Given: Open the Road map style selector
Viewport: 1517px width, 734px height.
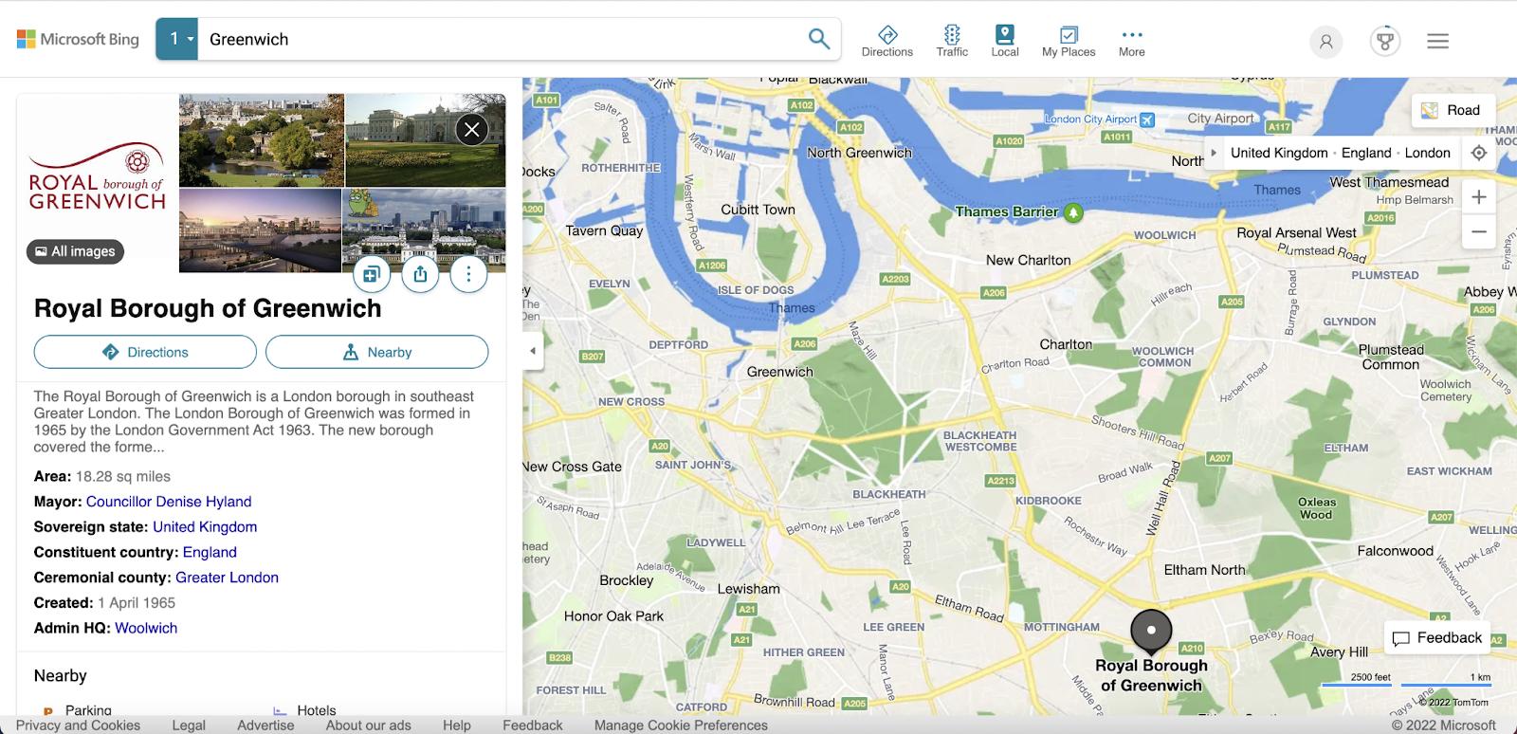Looking at the screenshot, I should [x=1453, y=110].
